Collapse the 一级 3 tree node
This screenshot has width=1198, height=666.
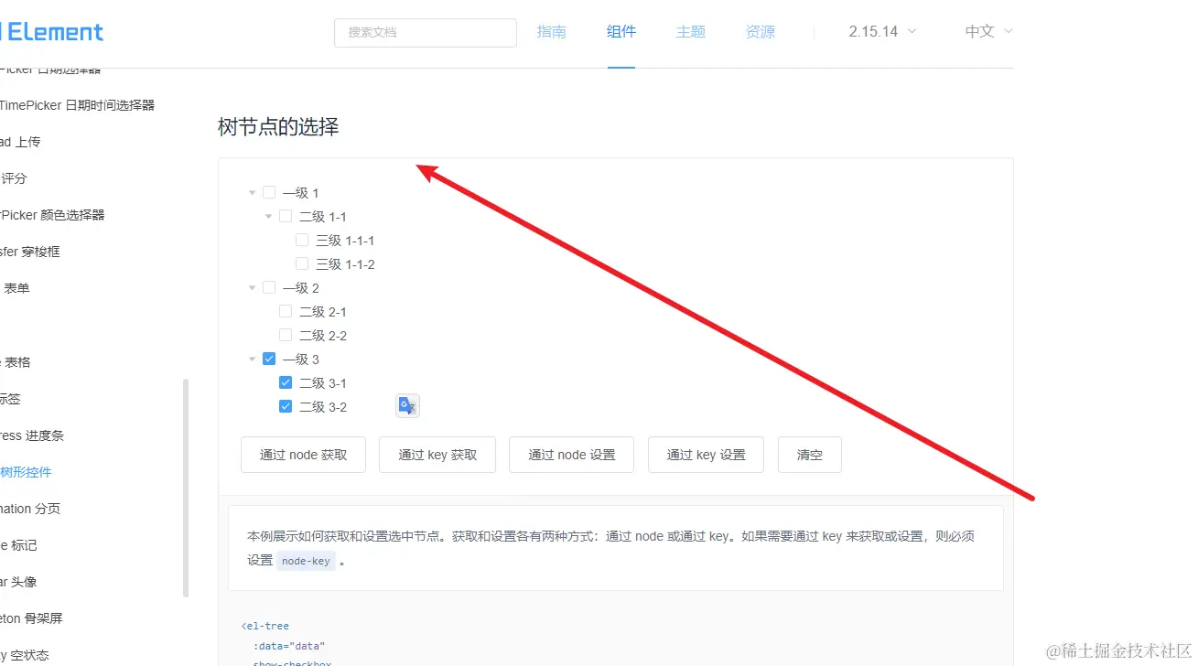tap(252, 360)
